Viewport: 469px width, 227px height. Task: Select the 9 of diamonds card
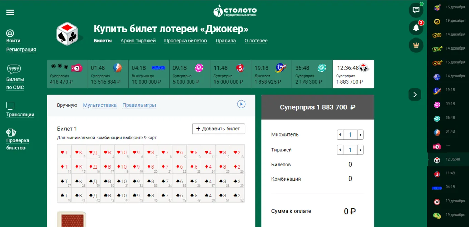[x=137, y=166]
